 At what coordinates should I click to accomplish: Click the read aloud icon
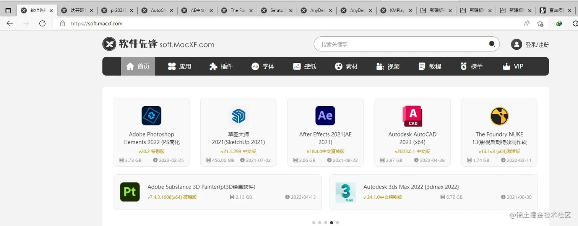point(527,23)
